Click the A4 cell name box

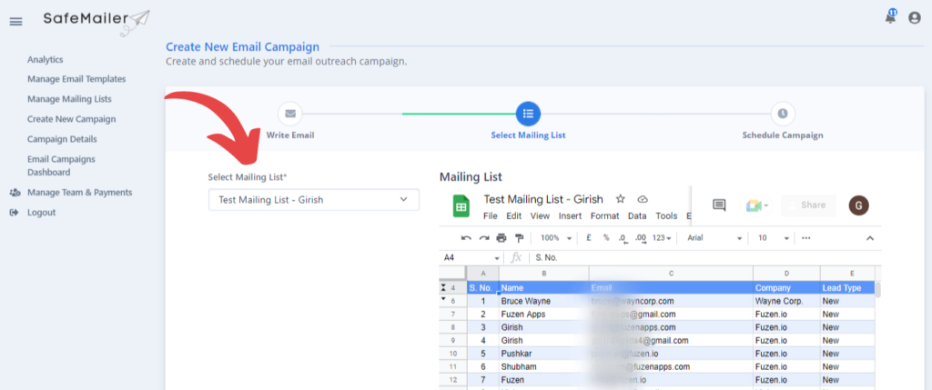[472, 257]
